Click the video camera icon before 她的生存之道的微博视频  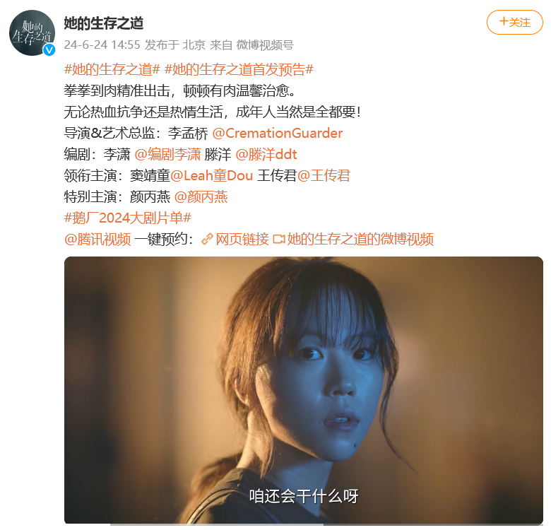279,240
